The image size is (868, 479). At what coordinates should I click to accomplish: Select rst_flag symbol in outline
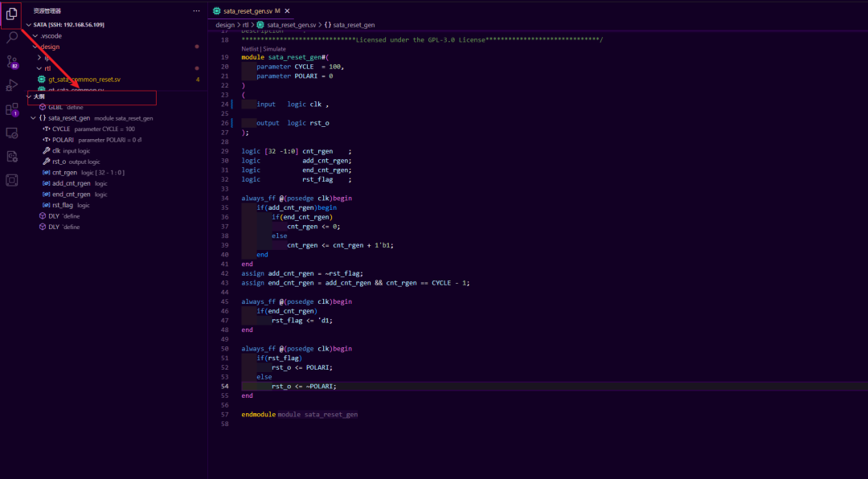click(x=63, y=205)
